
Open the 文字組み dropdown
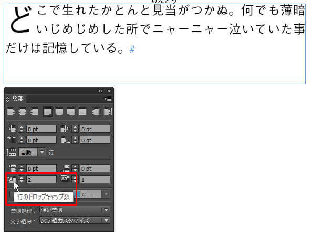(x=75, y=221)
